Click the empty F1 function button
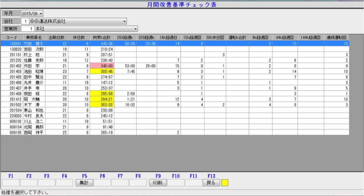 [11, 183]
